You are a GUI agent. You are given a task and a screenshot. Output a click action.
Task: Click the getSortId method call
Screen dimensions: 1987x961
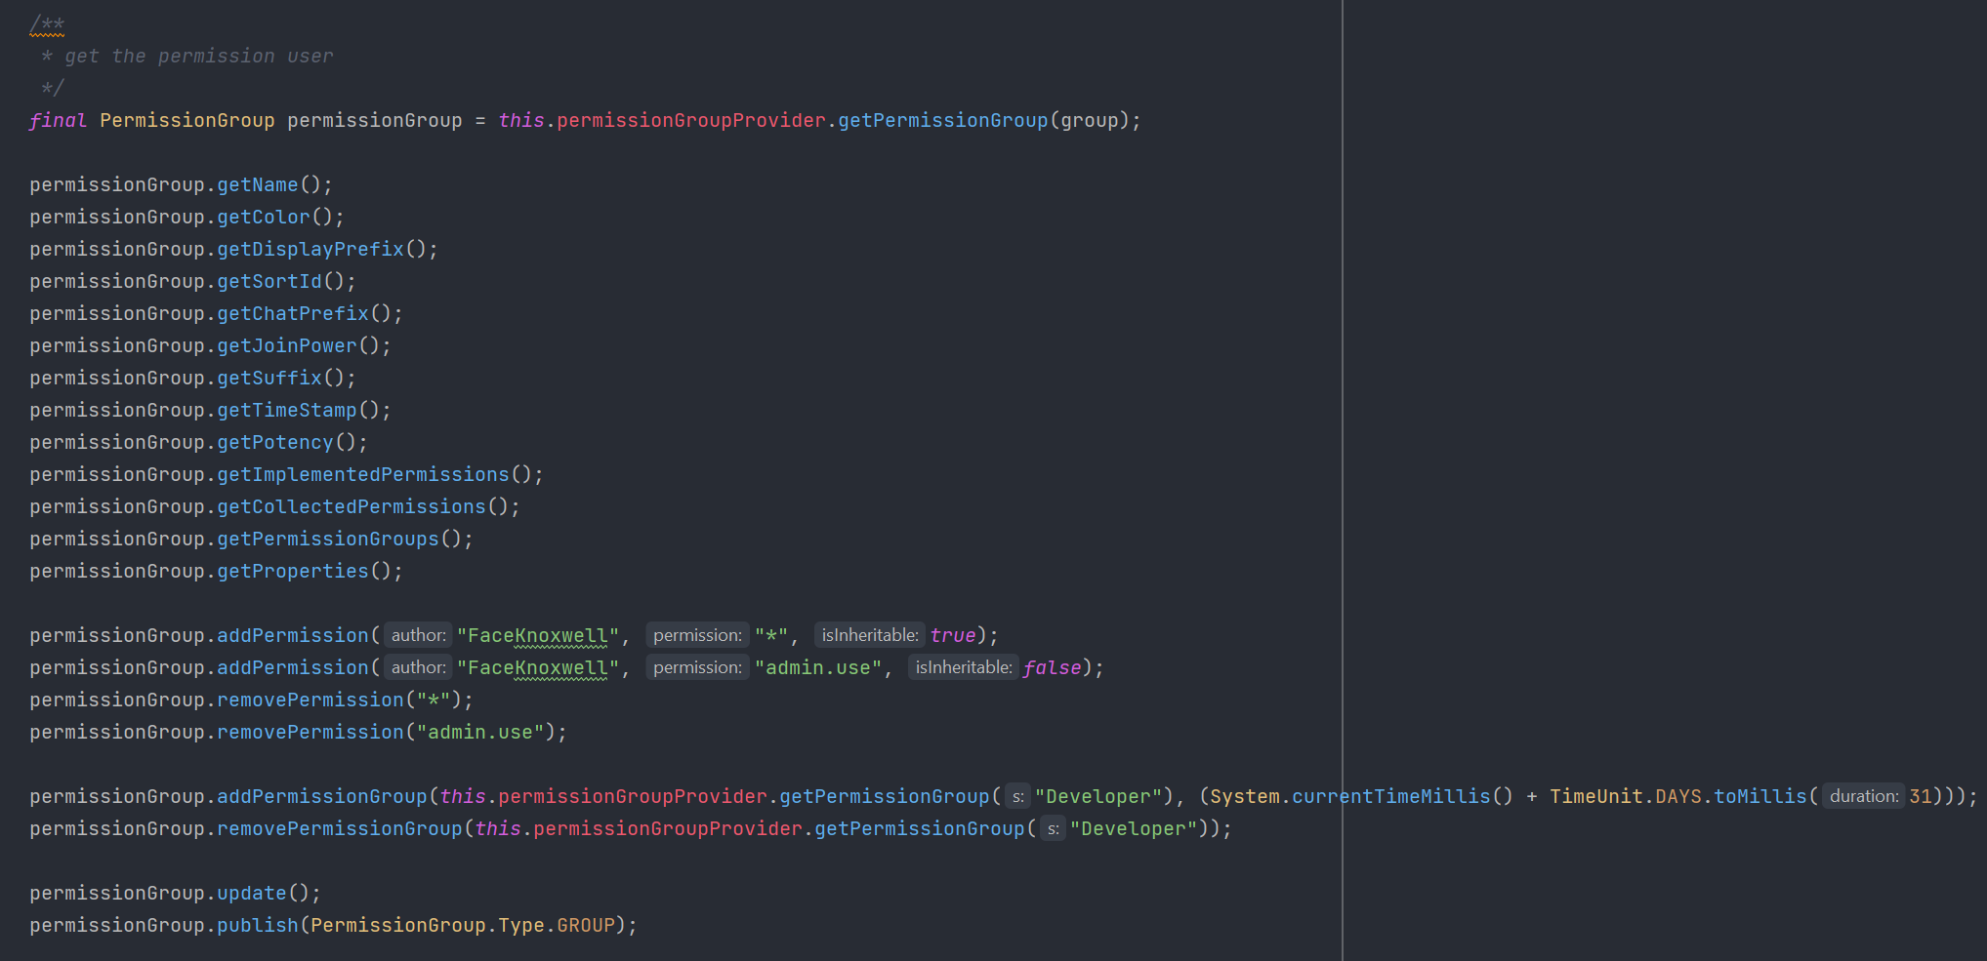click(269, 281)
